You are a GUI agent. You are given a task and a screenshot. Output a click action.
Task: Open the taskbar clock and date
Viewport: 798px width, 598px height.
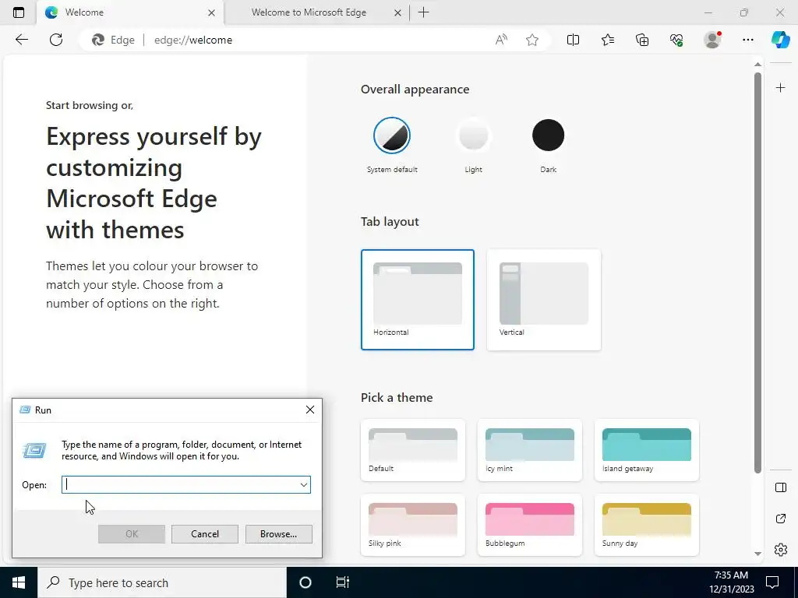coord(731,582)
